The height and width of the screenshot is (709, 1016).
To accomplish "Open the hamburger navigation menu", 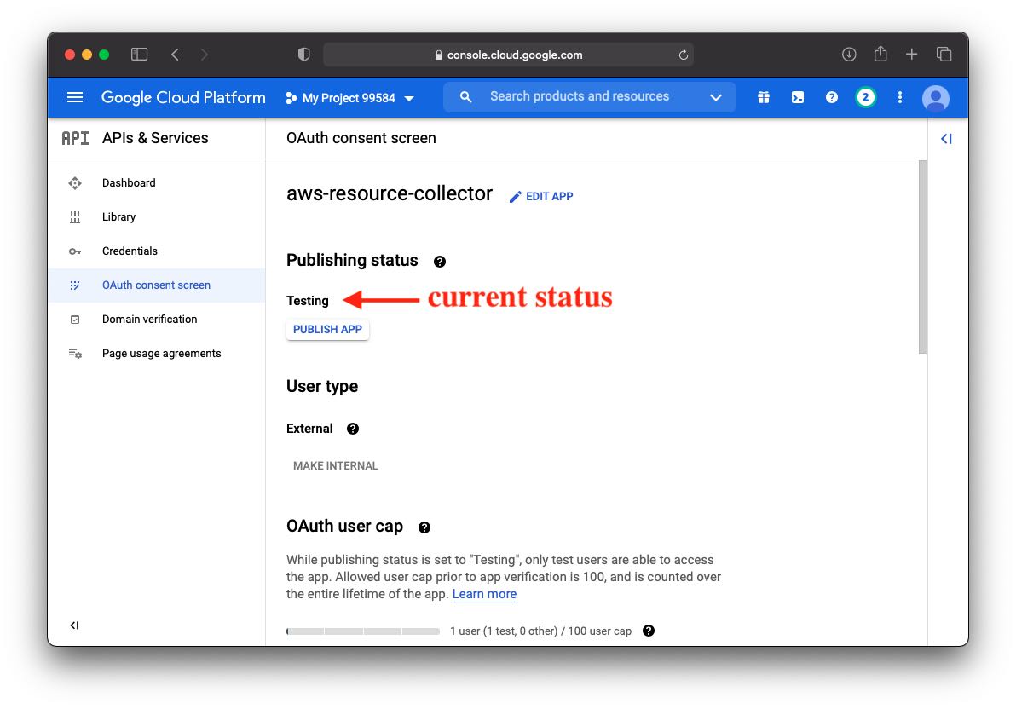I will [75, 97].
